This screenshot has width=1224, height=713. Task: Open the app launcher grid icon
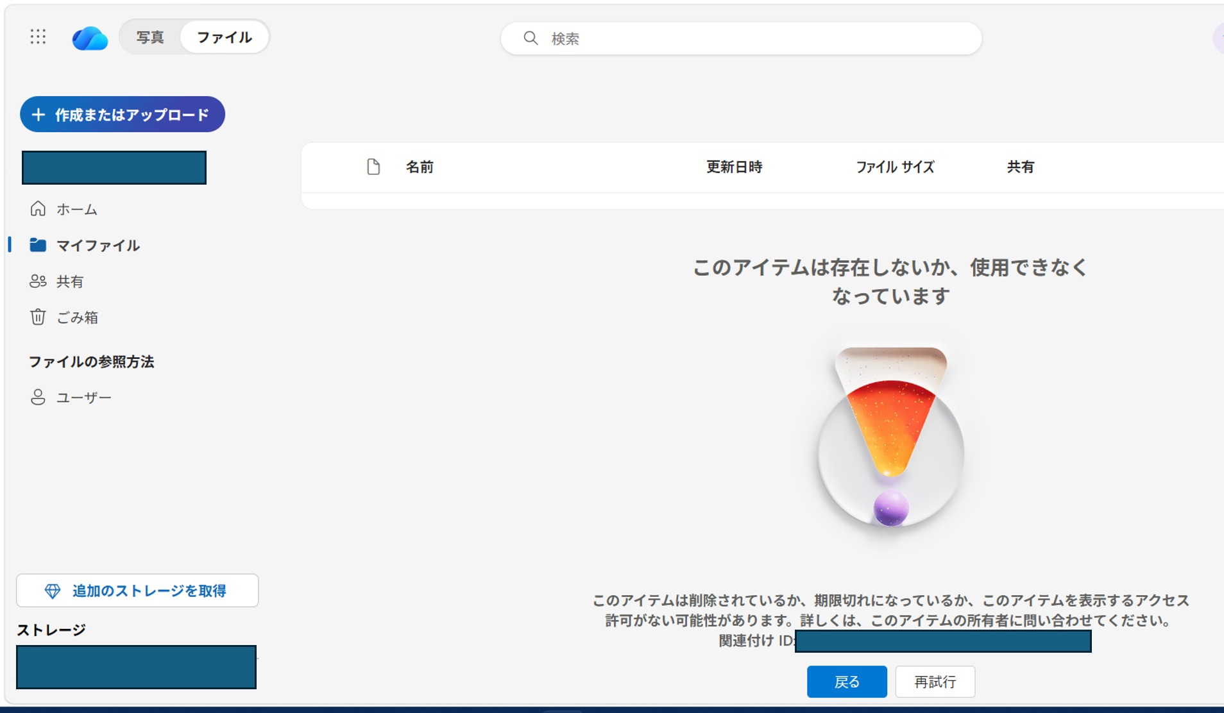coord(38,37)
